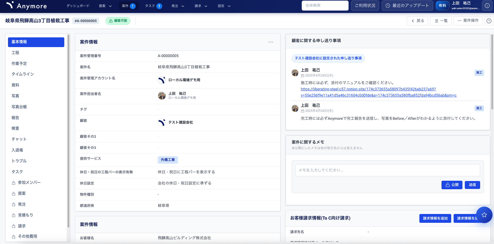The image size is (494, 244).
Task: Click 最近のアップデート button
Action: pyautogui.click(x=407, y=6)
